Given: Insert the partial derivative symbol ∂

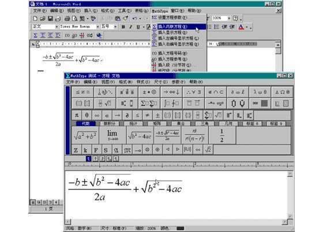Looking at the screenshot, I should (127, 115).
